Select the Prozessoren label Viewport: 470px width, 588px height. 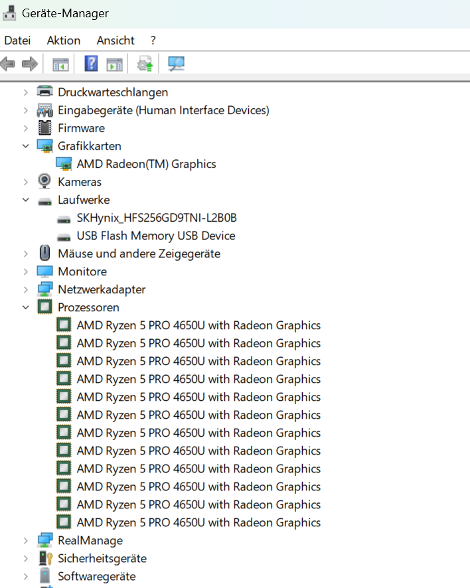88,307
